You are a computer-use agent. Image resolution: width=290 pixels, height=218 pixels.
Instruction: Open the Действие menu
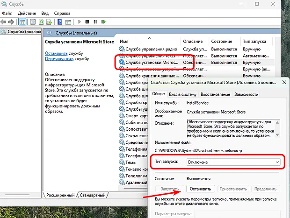pos(27,13)
